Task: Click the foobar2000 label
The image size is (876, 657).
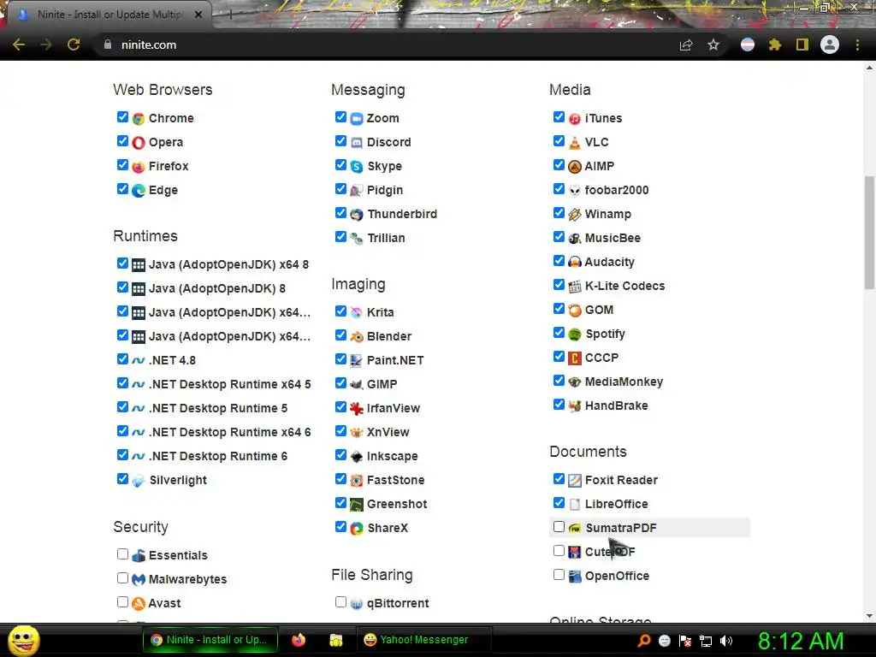Action: click(x=616, y=191)
